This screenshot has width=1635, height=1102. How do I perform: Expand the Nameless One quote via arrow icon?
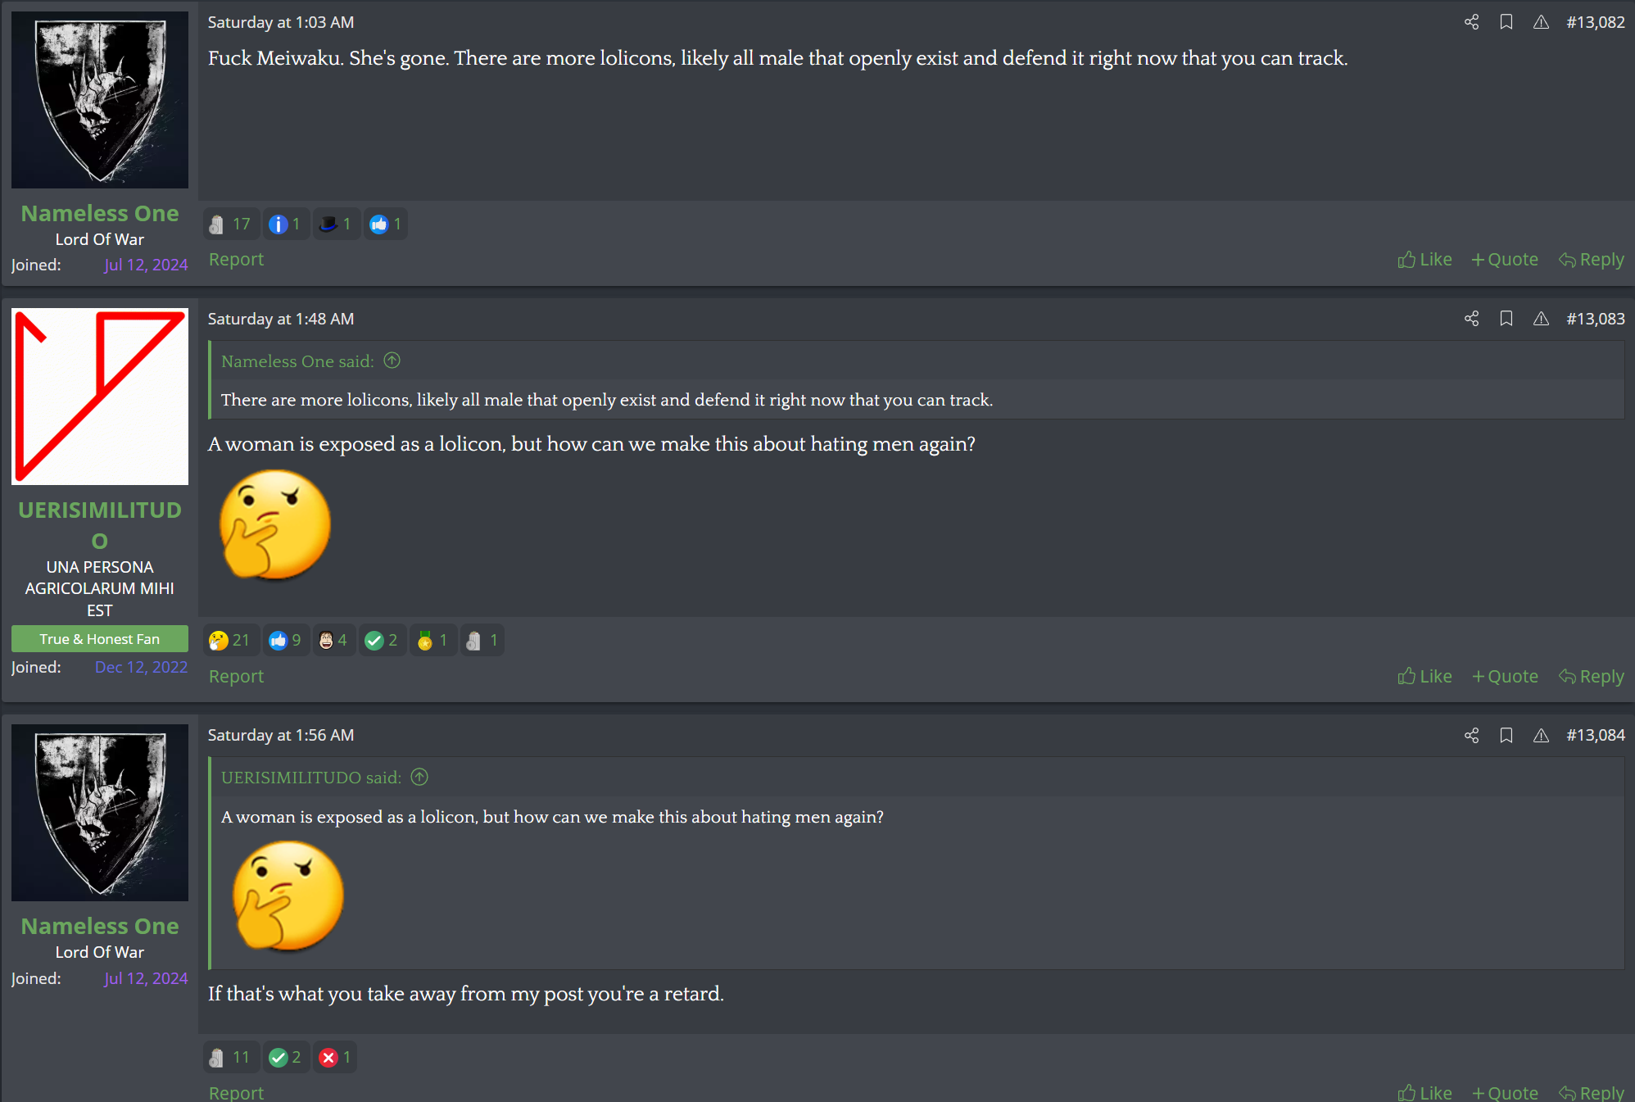click(x=392, y=361)
